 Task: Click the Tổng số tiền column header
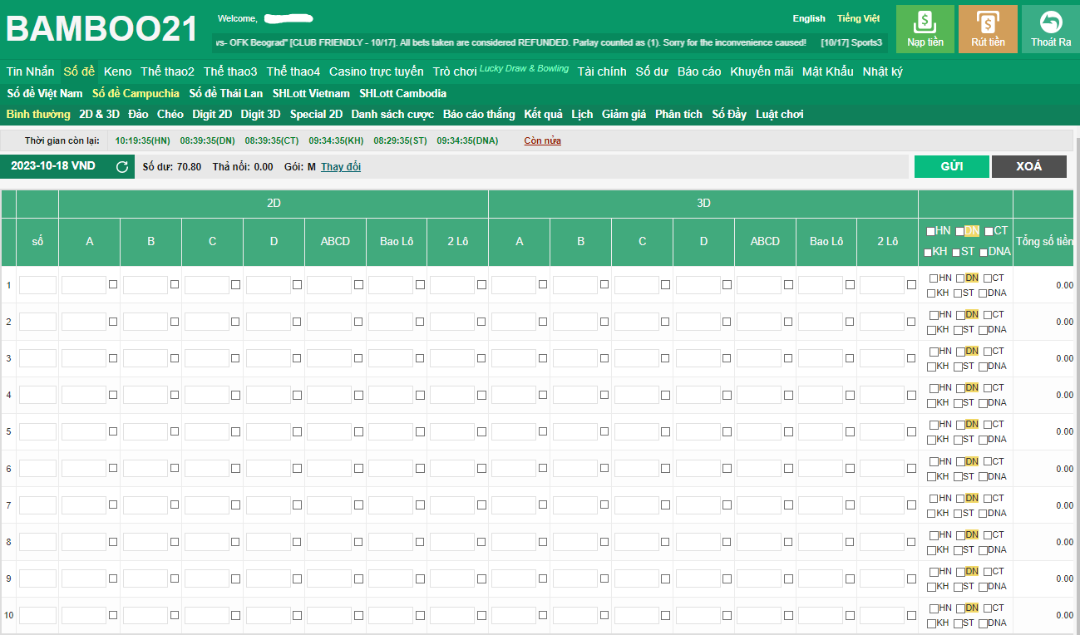(x=1044, y=242)
